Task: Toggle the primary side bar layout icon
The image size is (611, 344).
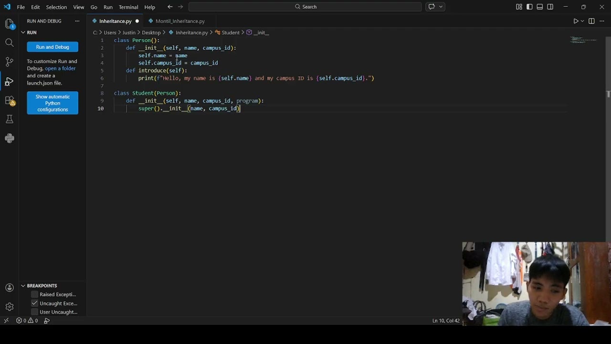Action: [529, 7]
